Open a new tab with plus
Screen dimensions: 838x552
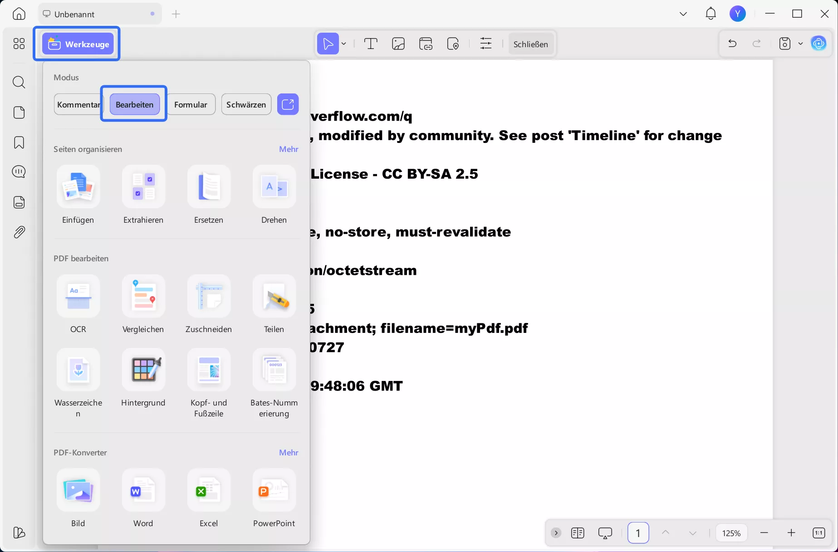coord(176,14)
